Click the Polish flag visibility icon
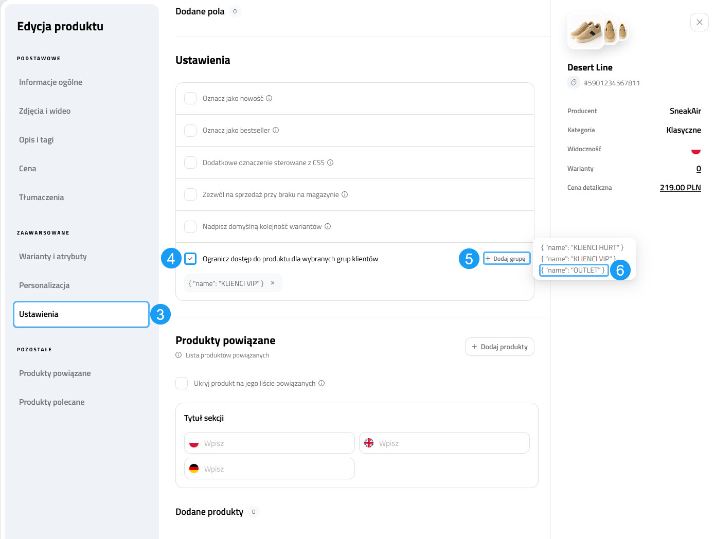This screenshot has height=539, width=714. coord(695,150)
